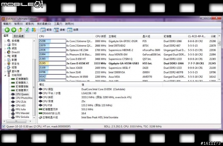The height and width of the screenshot is (146, 223).
Task: Click the chip icon beside CPU 倍頻
Action: coord(40,101)
